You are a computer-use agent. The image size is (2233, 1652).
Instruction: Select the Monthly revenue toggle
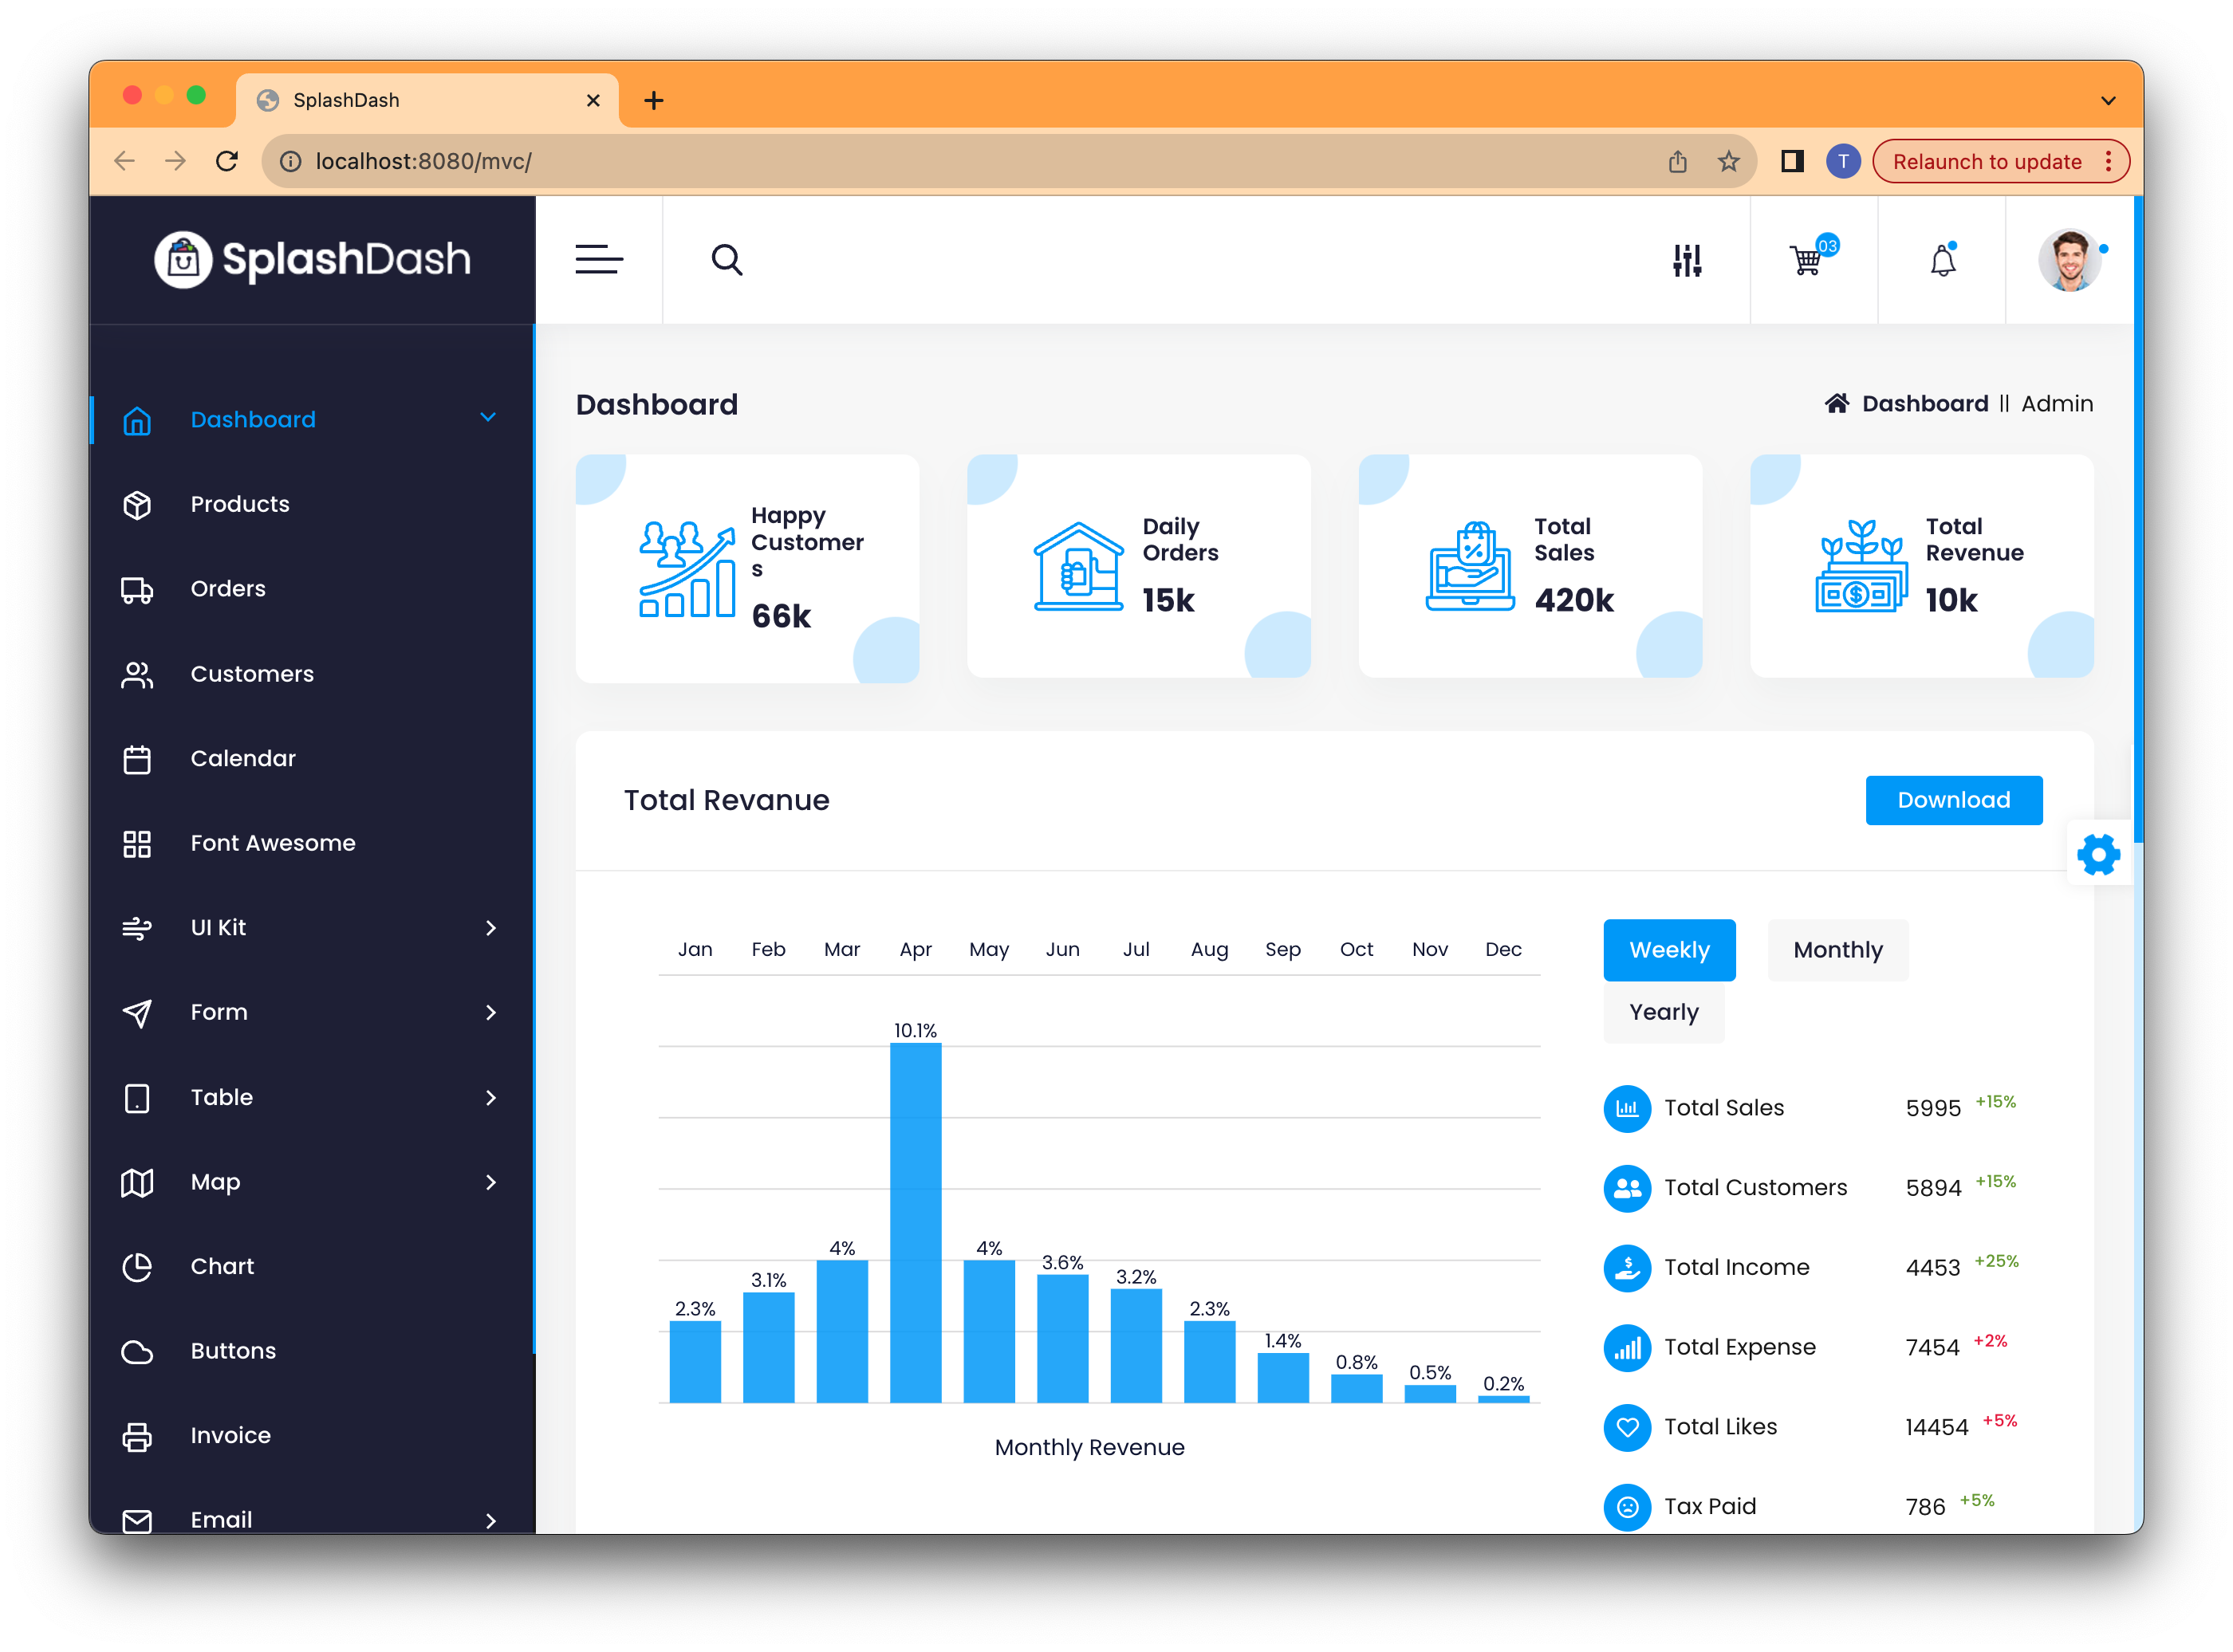pos(1836,950)
